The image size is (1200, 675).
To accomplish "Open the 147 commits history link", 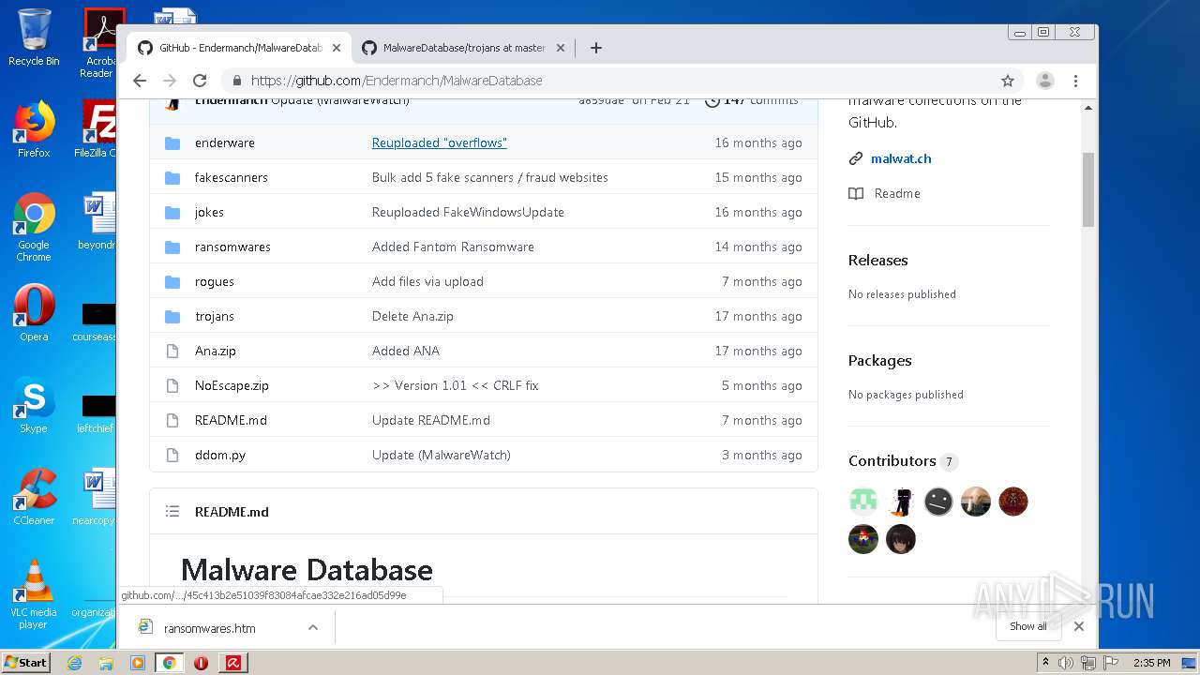I will tap(752, 100).
